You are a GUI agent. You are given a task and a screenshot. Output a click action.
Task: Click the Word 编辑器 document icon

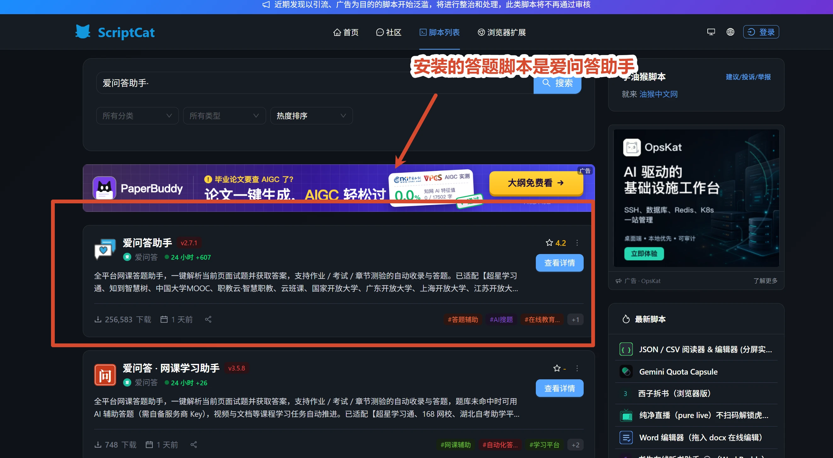[626, 438]
